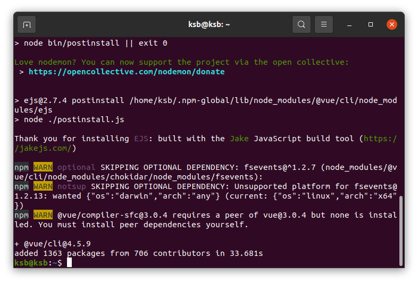
Task: Click the 'node ./postinstall.js' line
Action: click(x=69, y=119)
